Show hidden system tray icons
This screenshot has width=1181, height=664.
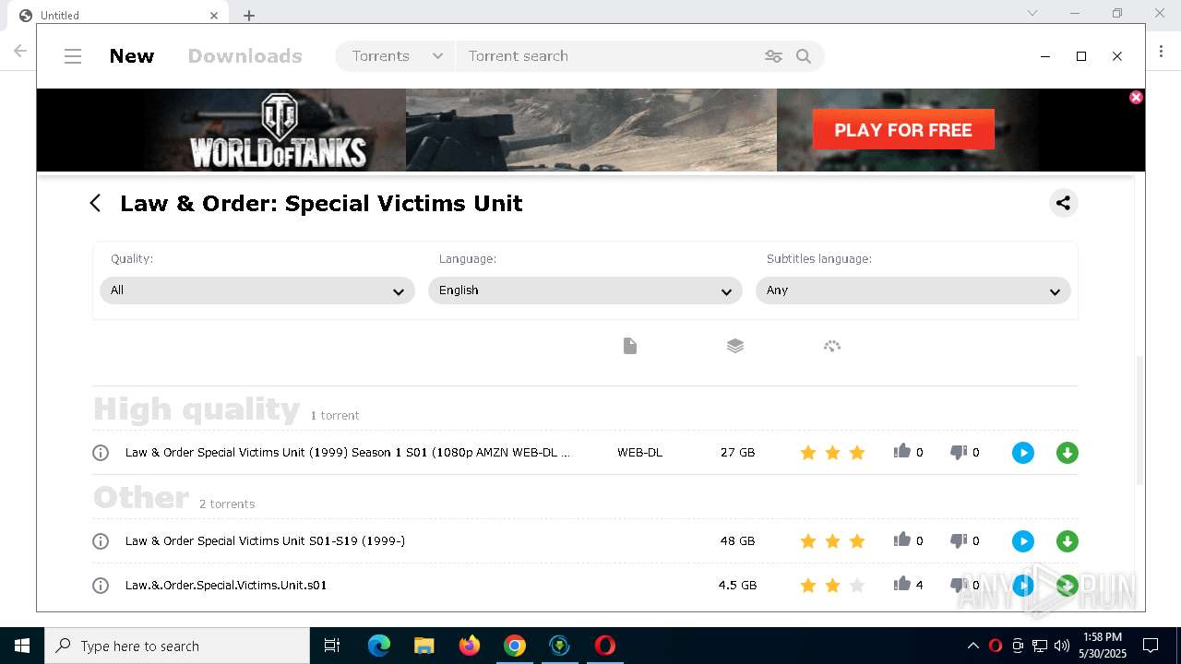click(x=972, y=646)
